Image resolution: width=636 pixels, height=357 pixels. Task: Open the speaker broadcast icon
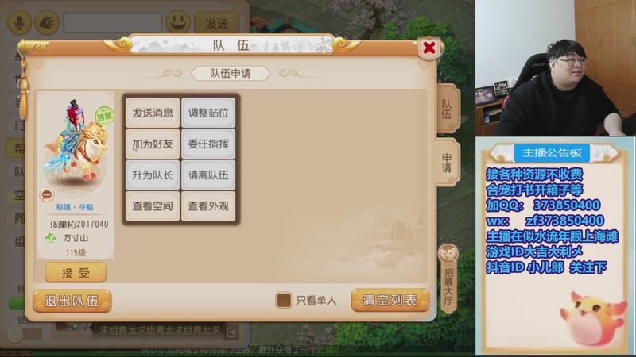click(x=47, y=22)
